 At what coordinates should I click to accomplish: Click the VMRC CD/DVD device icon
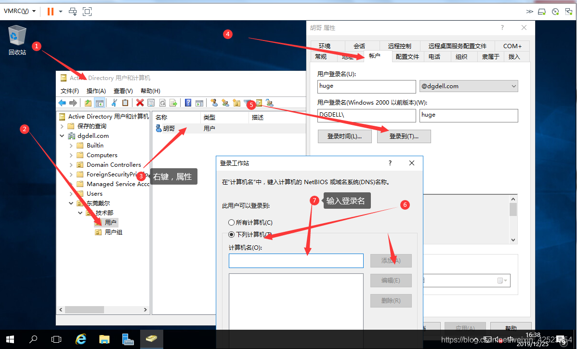[x=556, y=12]
